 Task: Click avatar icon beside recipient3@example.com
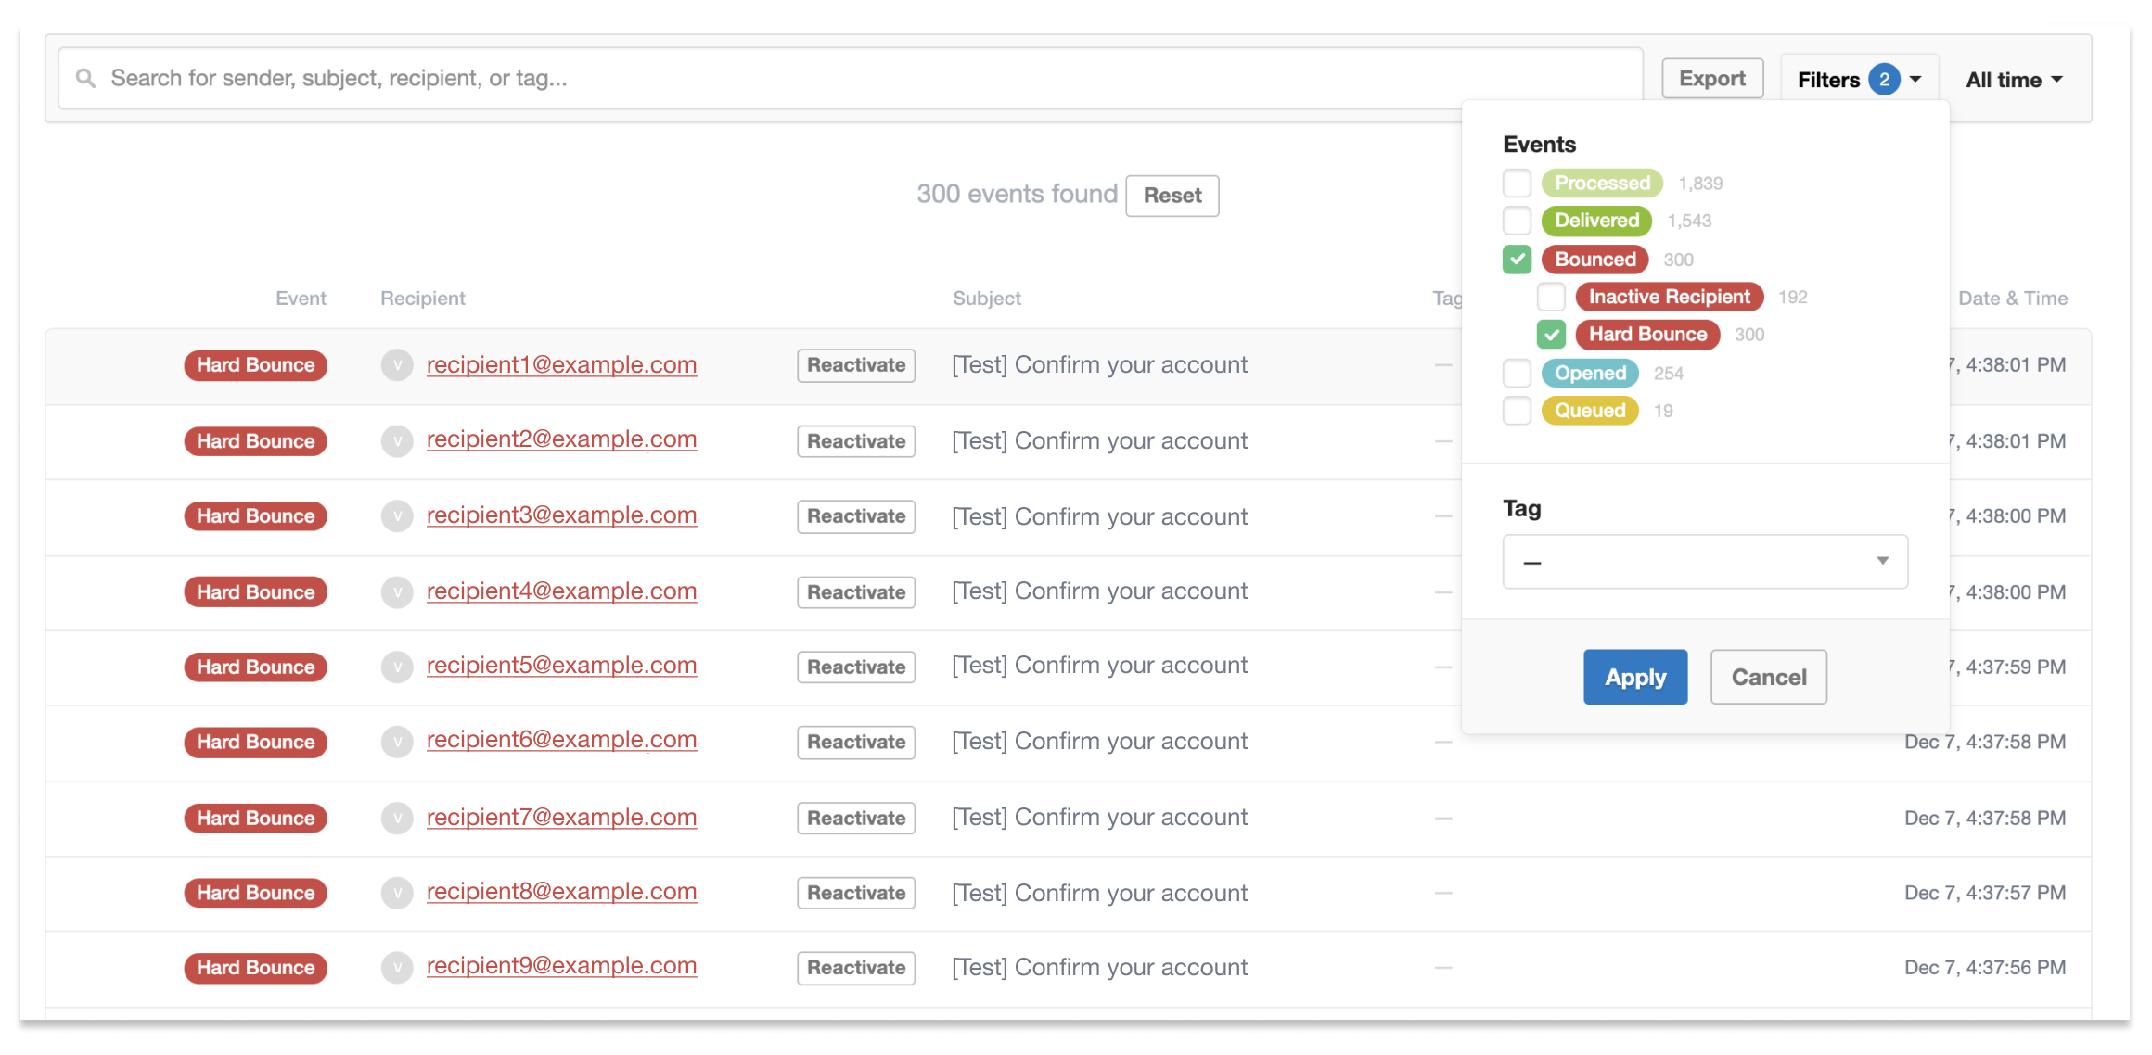pyautogui.click(x=397, y=516)
